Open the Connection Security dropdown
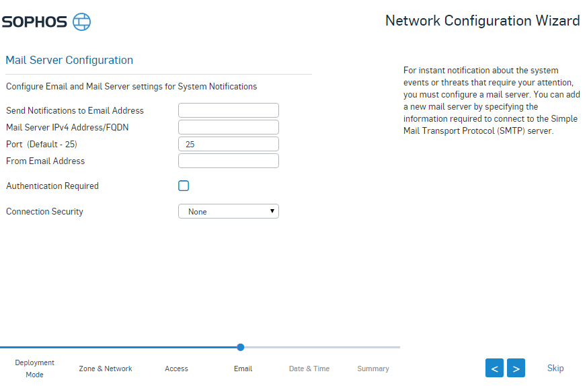 tap(229, 211)
